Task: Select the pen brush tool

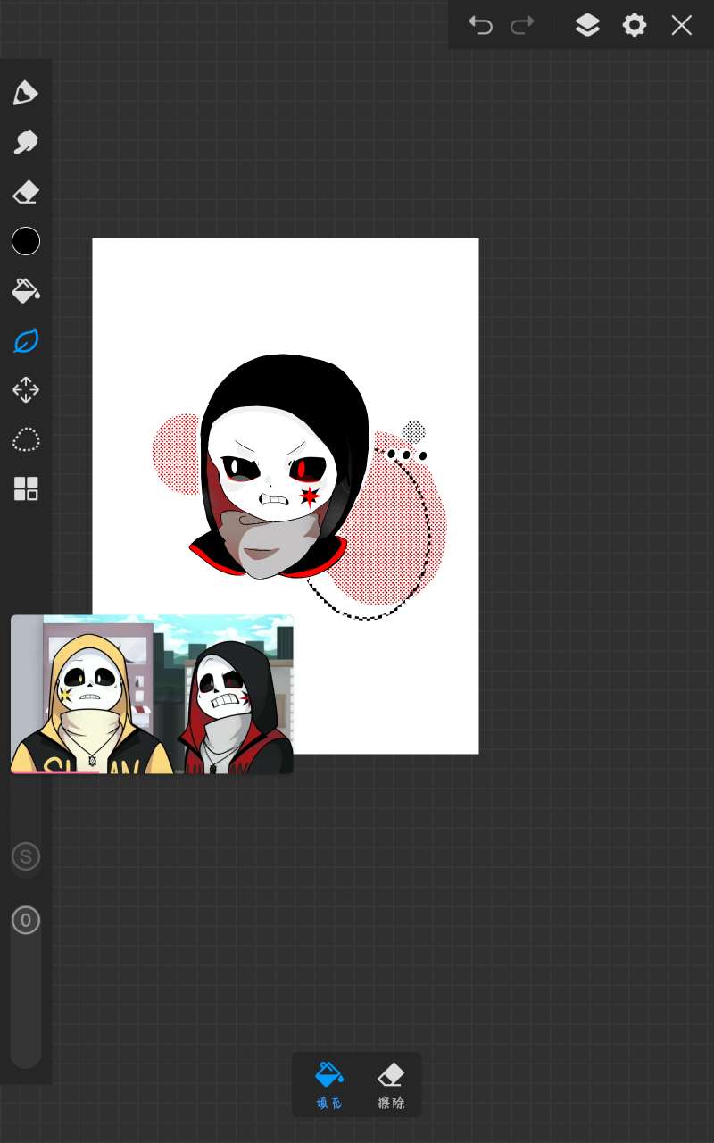Action: point(26,93)
